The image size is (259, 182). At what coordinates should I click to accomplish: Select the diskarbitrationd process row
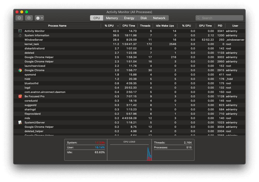click(x=129, y=48)
